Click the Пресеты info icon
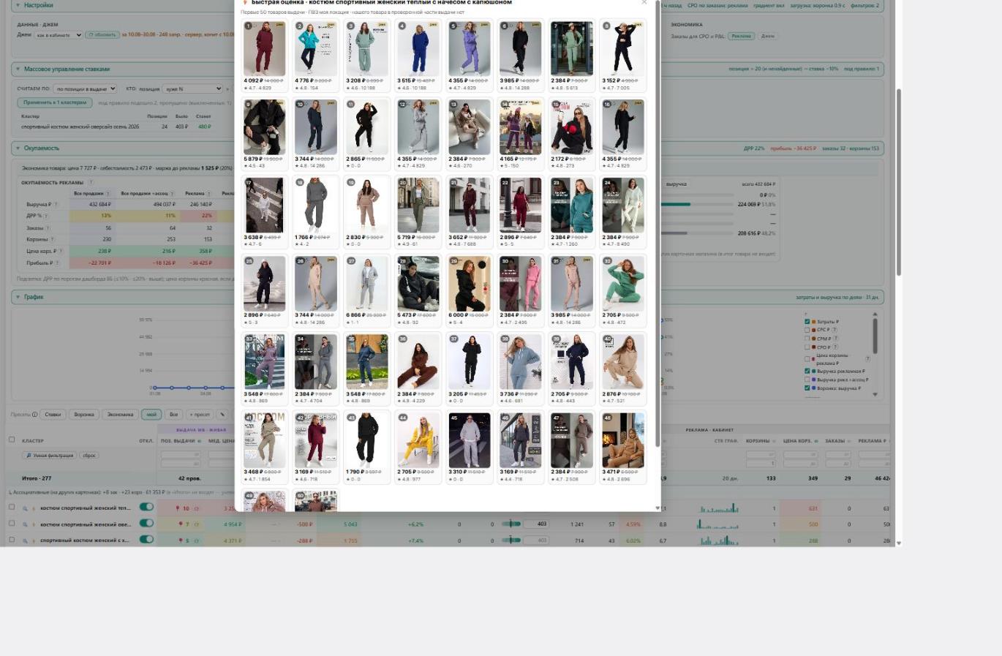Screen dimensions: 1002x656 34,415
